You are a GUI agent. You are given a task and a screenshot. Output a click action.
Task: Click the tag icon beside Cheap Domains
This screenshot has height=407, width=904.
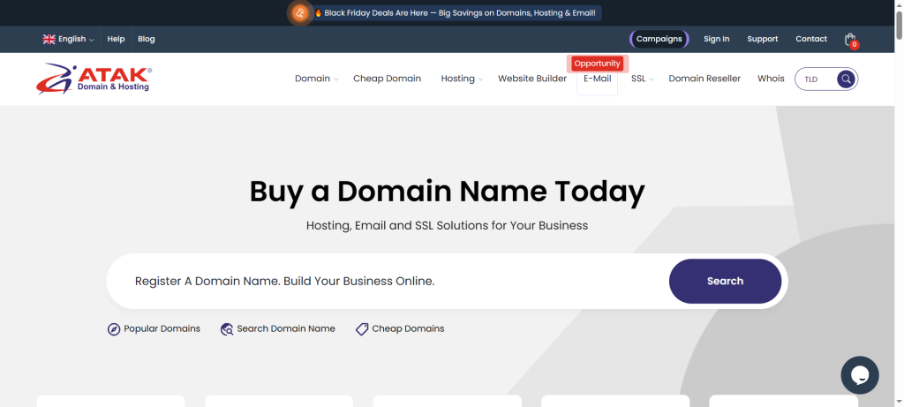[362, 329]
